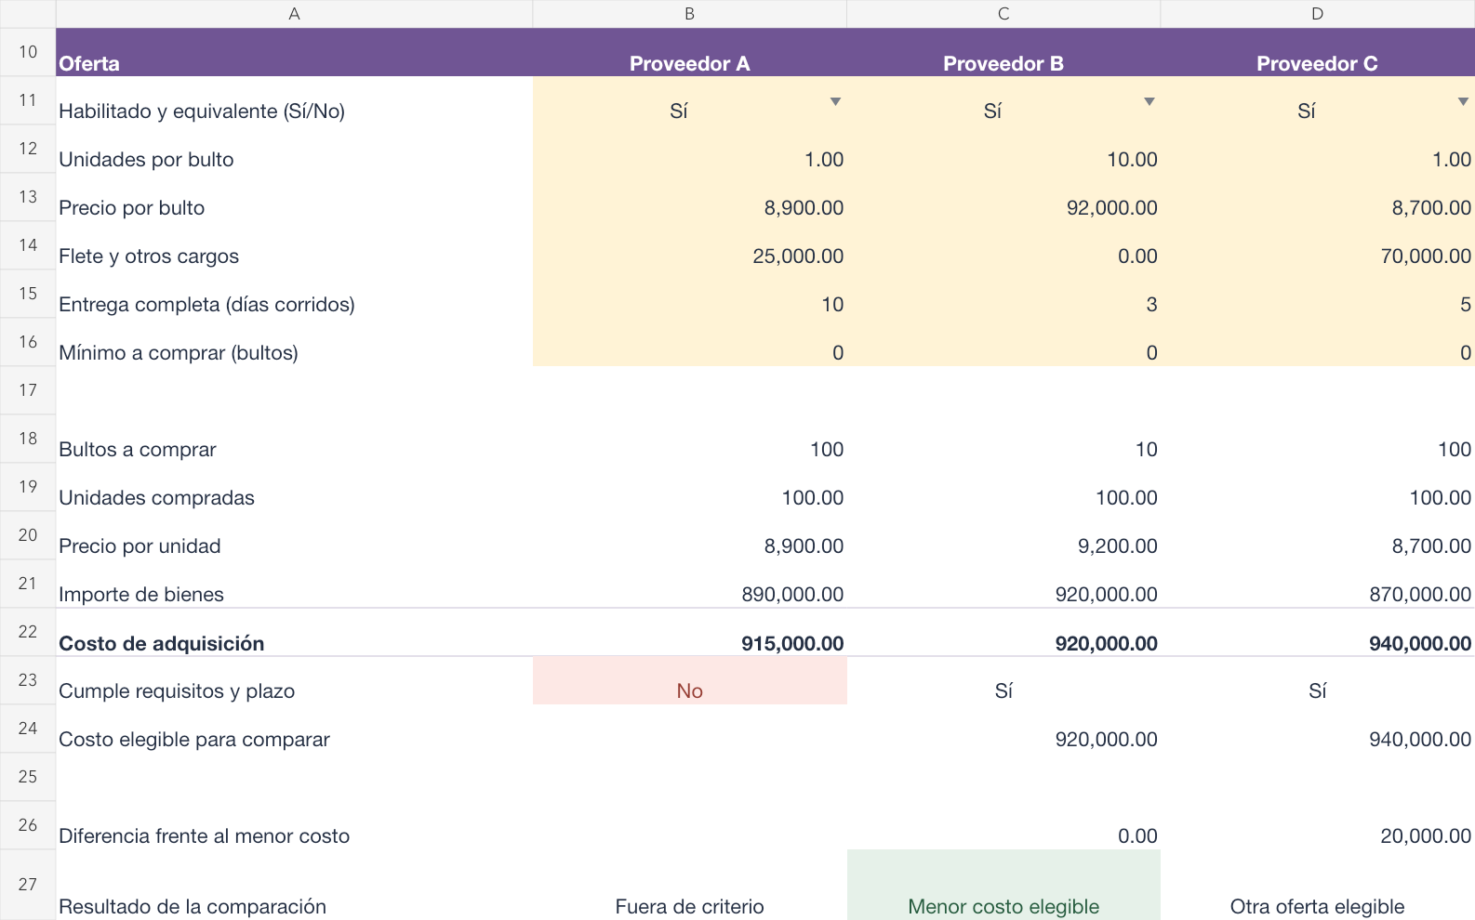This screenshot has height=920, width=1475.
Task: Select column B header
Action: 690,14
